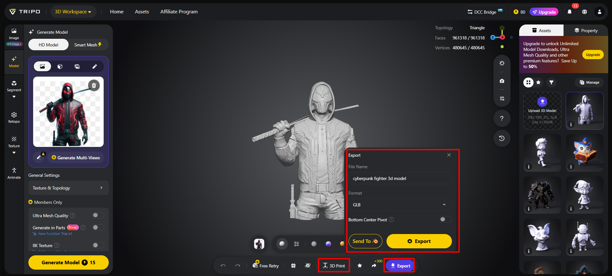Open the GLB format dropdown

click(400, 205)
